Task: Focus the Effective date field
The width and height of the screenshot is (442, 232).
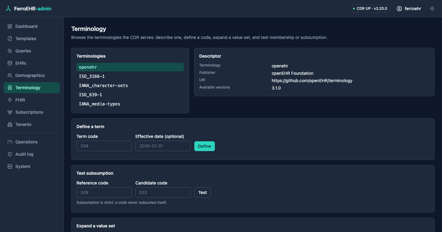Action: [x=163, y=146]
